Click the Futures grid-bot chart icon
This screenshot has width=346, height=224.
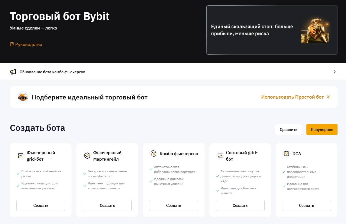[x=21, y=156]
